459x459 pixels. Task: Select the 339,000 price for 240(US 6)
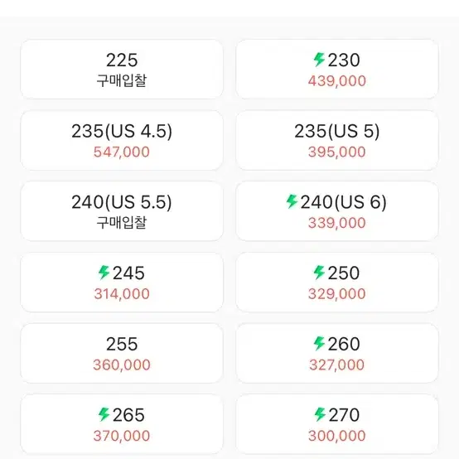(337, 223)
